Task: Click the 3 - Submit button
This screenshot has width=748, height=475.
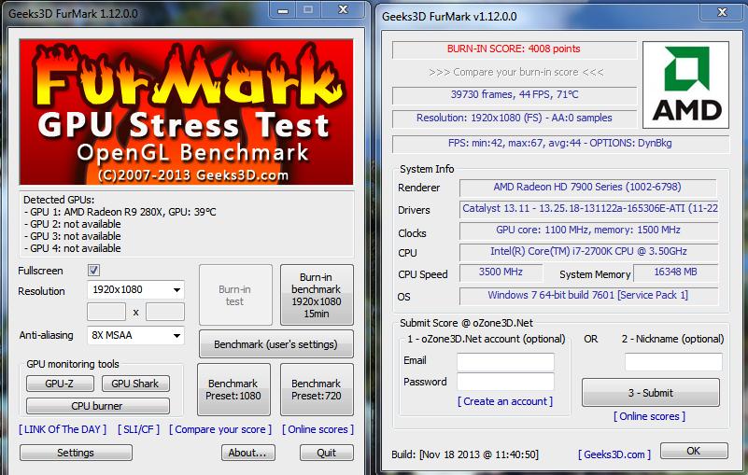Action: [651, 393]
